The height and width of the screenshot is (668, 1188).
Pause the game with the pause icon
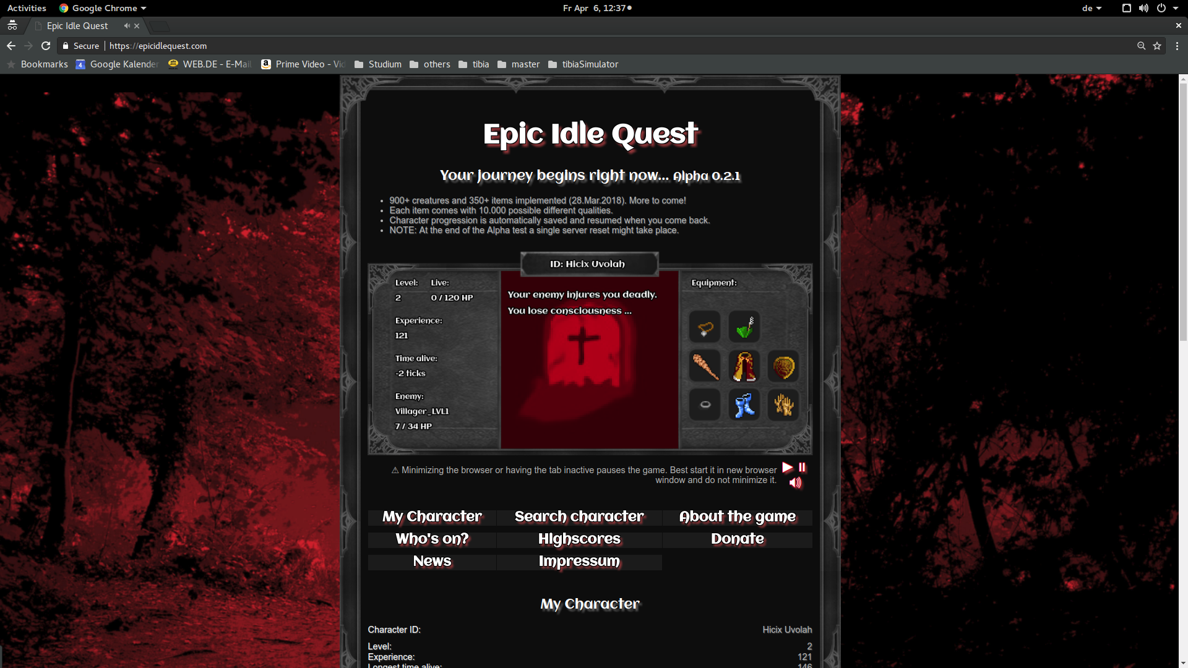click(802, 468)
